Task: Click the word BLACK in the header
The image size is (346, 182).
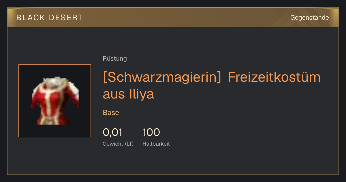Action: click(31, 18)
